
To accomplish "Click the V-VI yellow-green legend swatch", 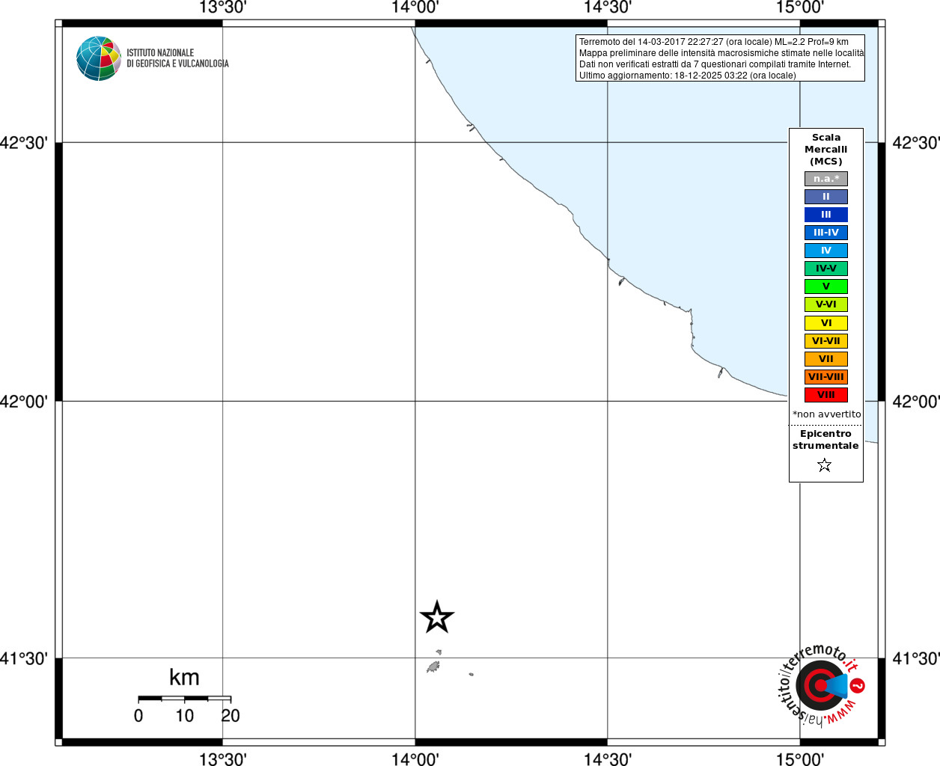I will (826, 304).
